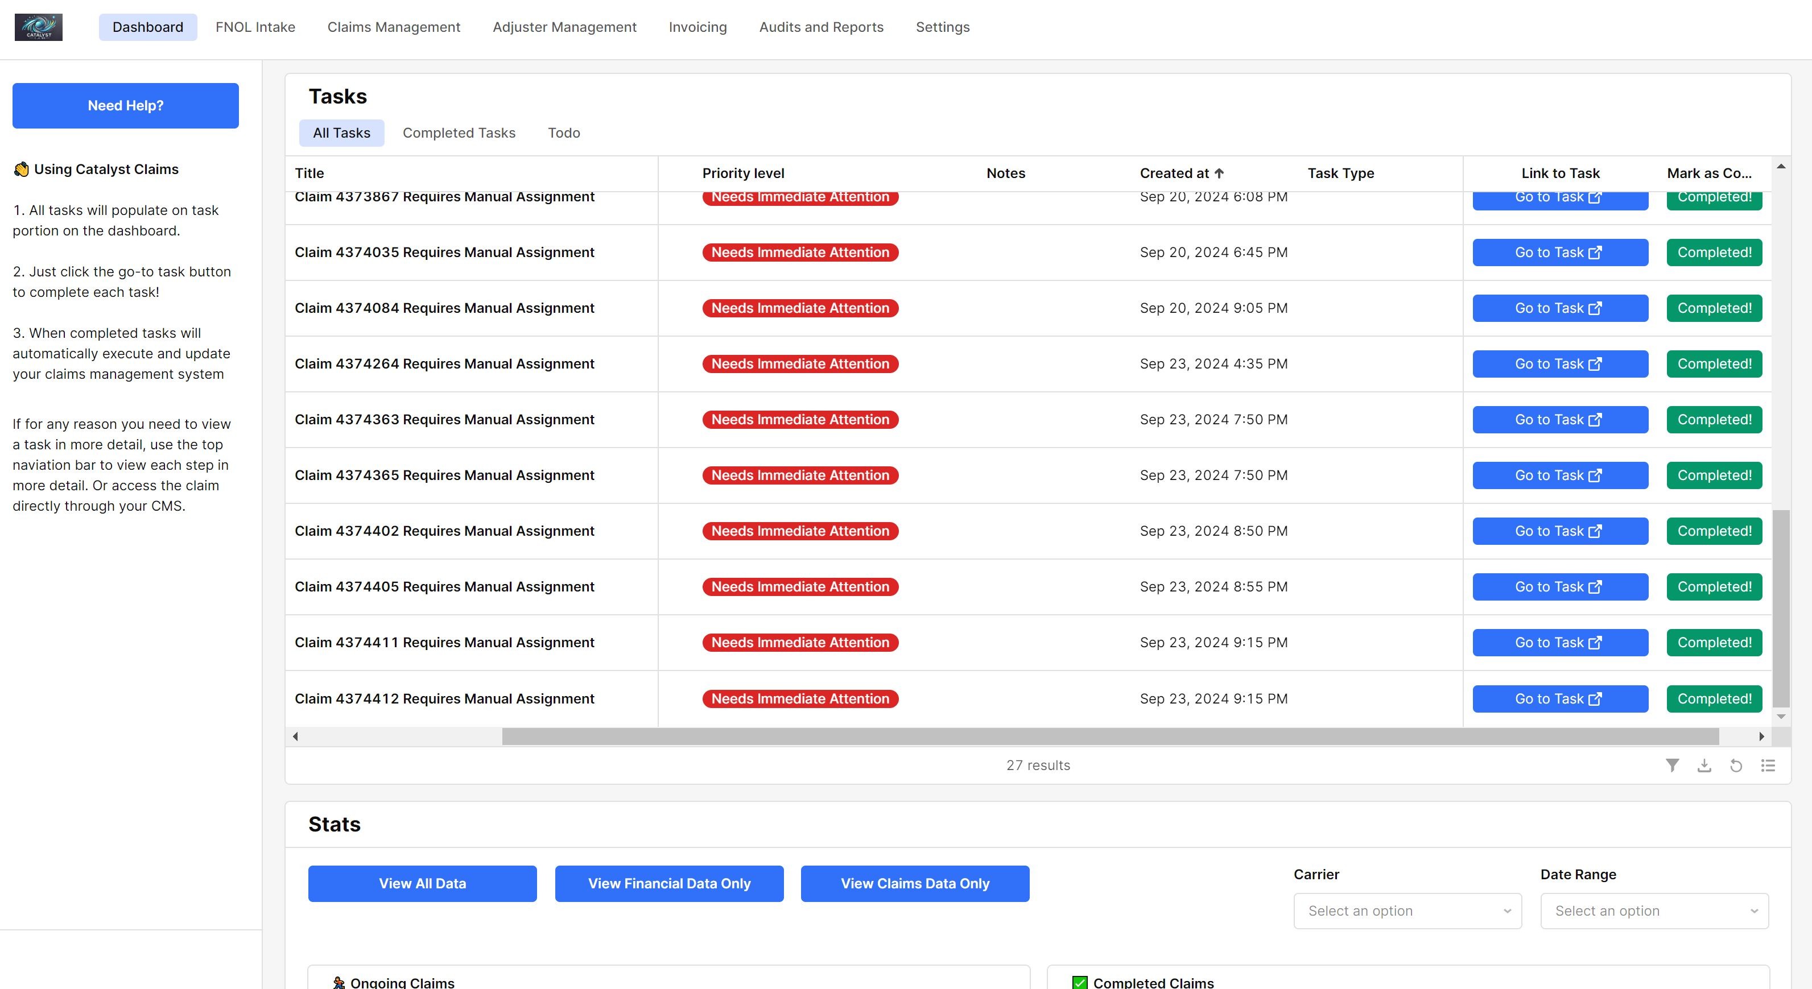This screenshot has width=1812, height=989.
Task: Go to Task for Claim 4374412
Action: pos(1560,698)
